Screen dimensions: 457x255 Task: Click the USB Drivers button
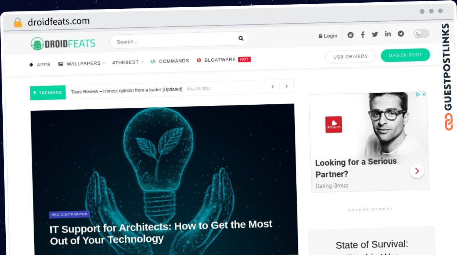point(350,57)
